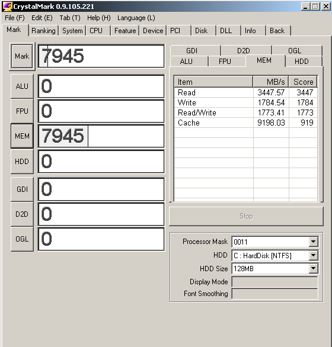Click the MB/s column header
332x347 pixels.
(271, 82)
